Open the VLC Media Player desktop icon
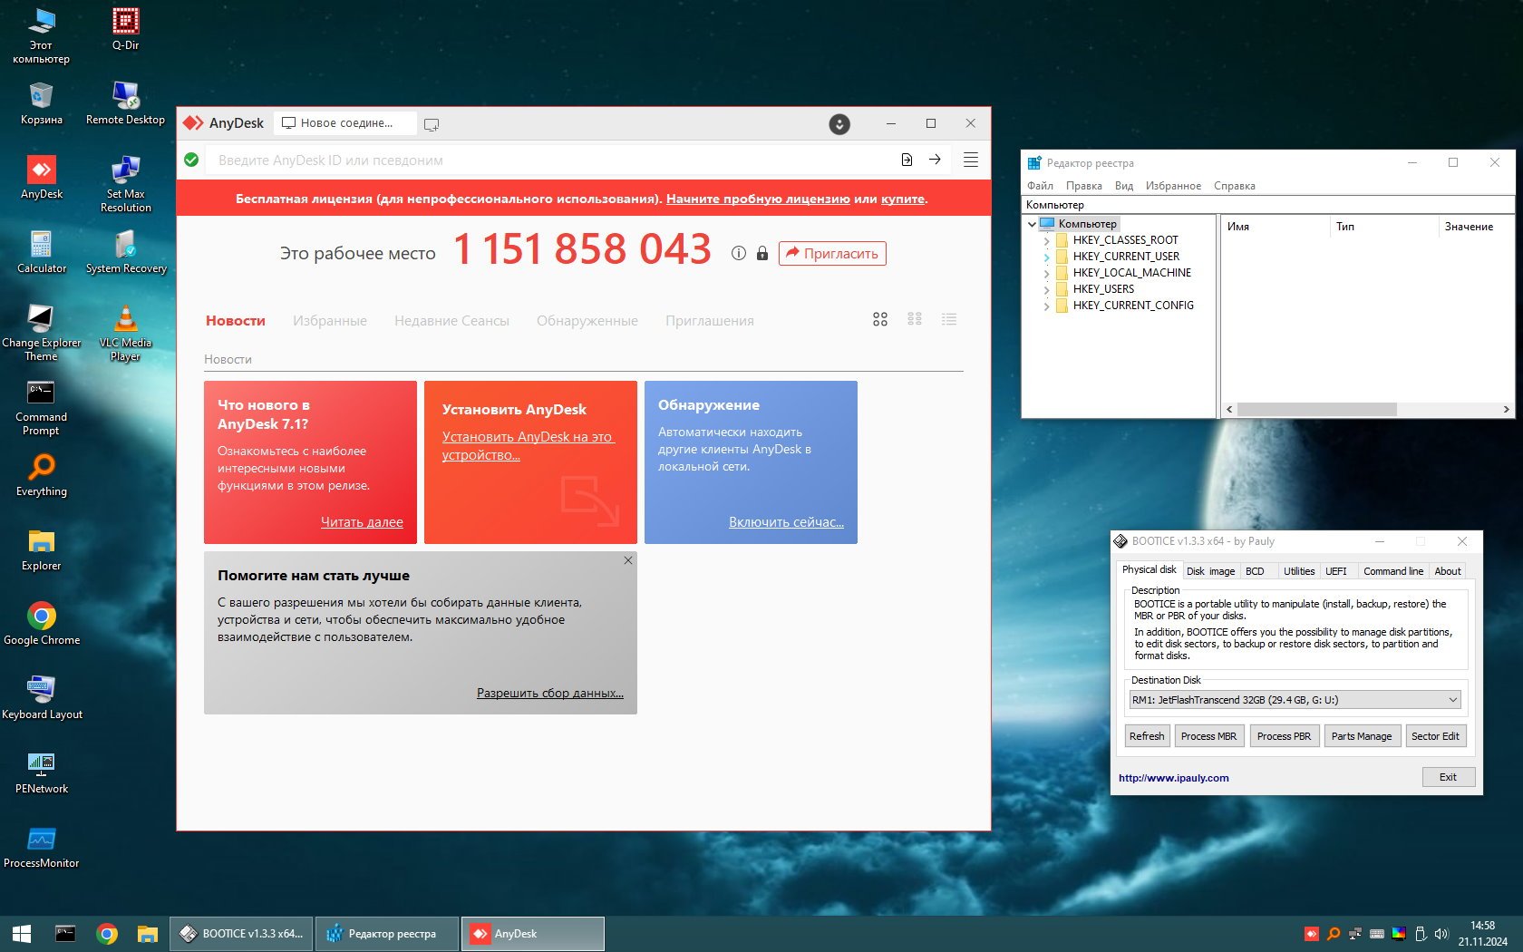This screenshot has height=952, width=1523. coord(125,333)
